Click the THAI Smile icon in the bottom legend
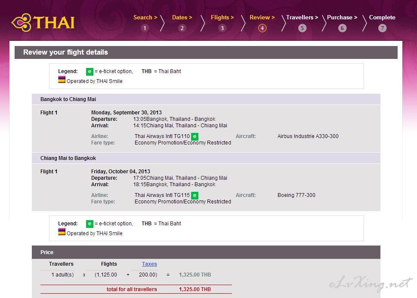This screenshot has width=417, height=298. point(62,232)
